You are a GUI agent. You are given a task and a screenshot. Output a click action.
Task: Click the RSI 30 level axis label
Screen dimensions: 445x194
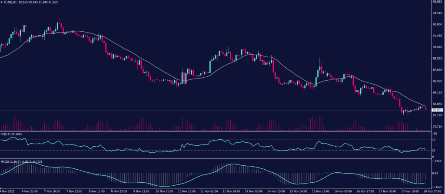coord(434,151)
